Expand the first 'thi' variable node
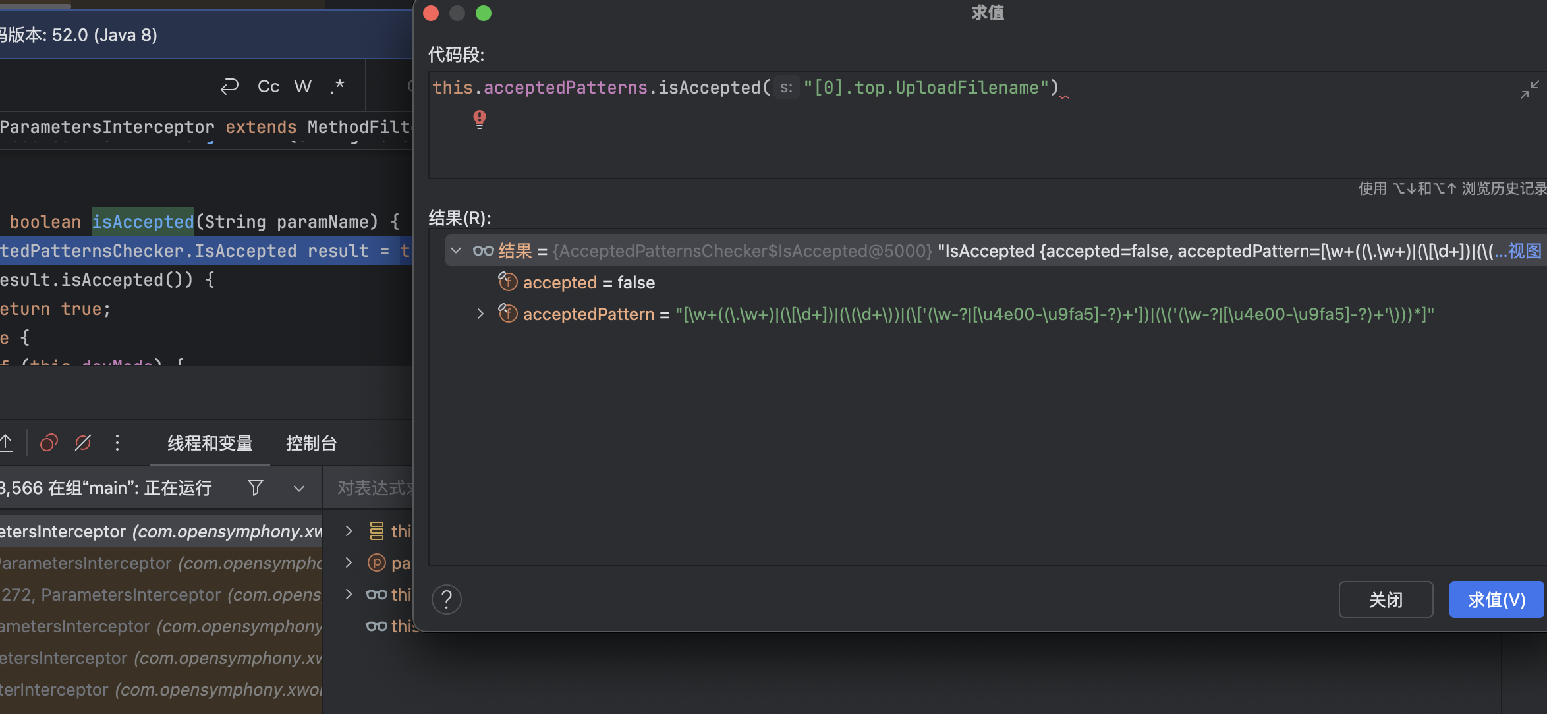The height and width of the screenshot is (714, 1547). [349, 531]
